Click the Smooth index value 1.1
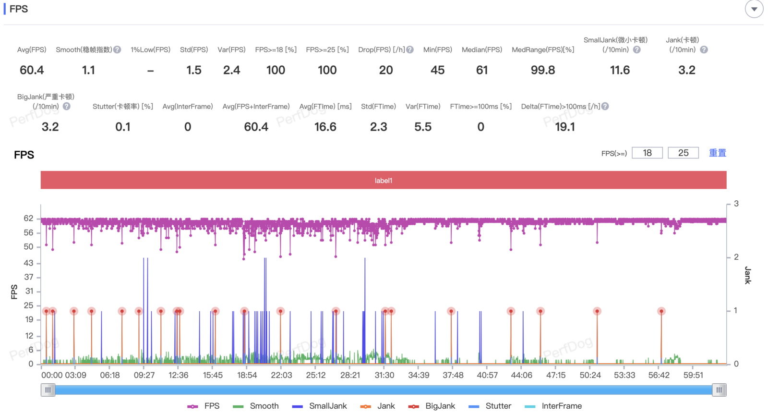 click(x=88, y=70)
